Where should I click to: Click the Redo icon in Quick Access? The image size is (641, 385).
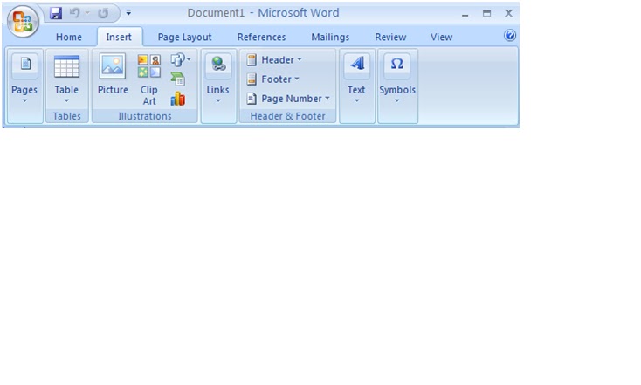coord(103,13)
